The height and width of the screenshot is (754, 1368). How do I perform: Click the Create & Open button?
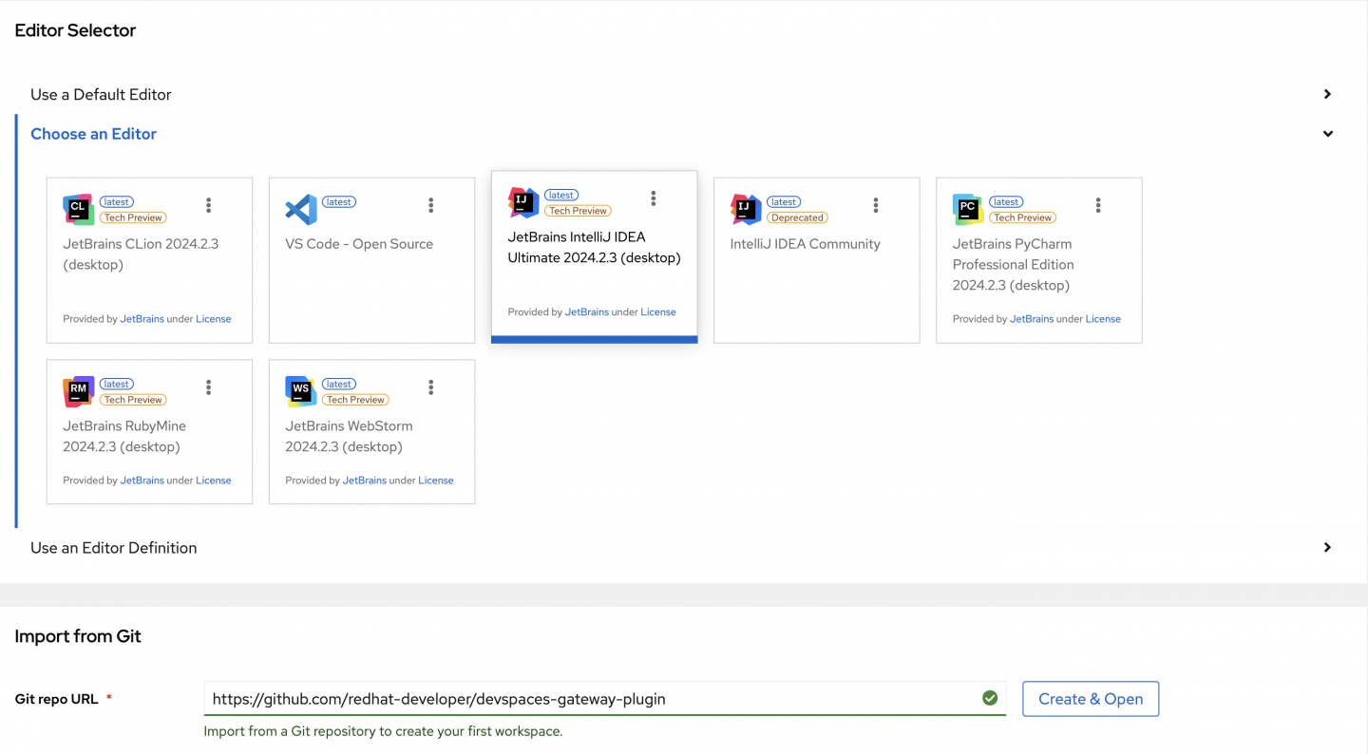(1090, 699)
